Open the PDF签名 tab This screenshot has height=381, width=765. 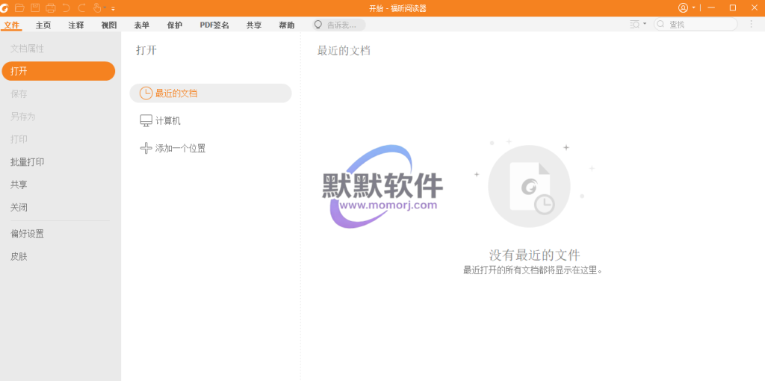tap(214, 25)
